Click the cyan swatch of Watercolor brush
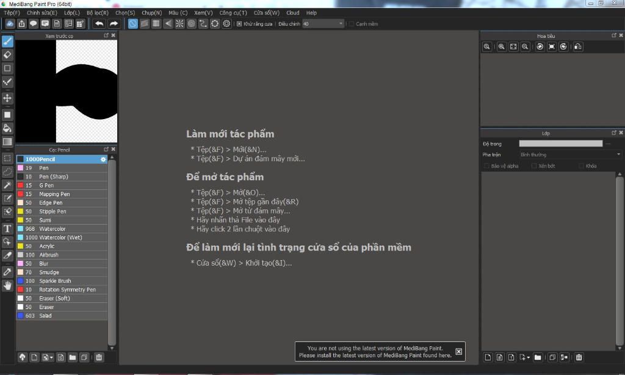 tap(20, 229)
